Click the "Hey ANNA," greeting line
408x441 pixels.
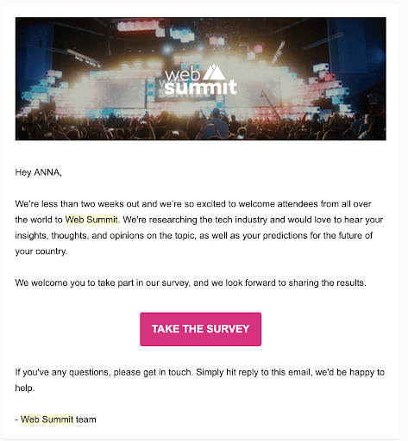click(x=39, y=172)
